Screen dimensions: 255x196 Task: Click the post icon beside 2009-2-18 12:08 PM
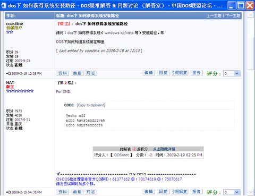click(8, 73)
